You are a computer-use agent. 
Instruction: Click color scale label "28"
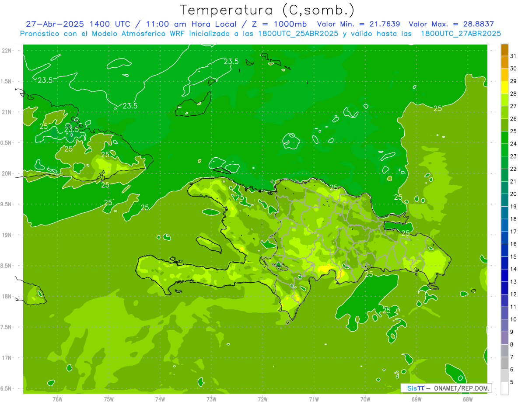(x=514, y=94)
